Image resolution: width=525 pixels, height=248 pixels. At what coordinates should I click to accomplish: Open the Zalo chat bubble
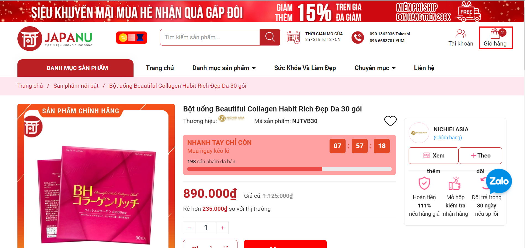tap(499, 181)
